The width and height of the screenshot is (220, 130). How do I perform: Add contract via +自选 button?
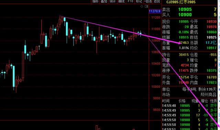148,1
